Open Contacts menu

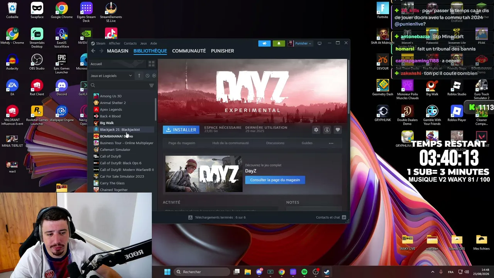(x=130, y=43)
